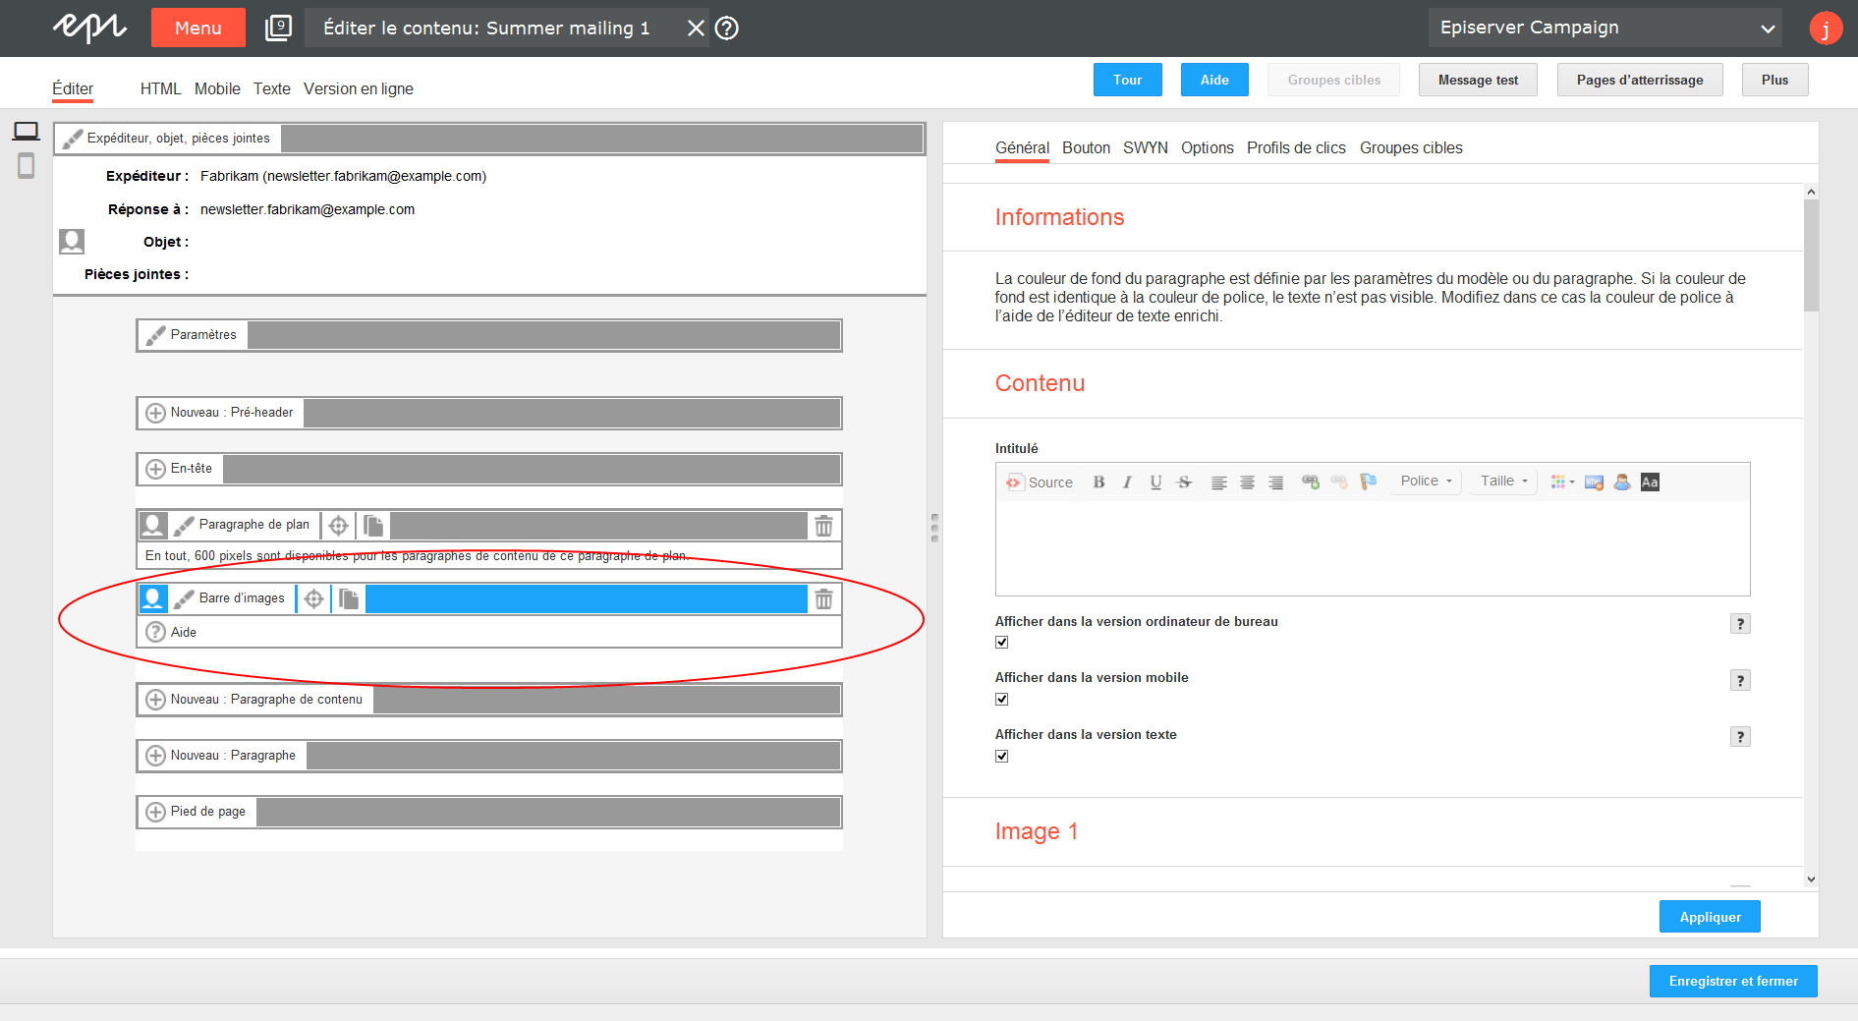1858x1021 pixels.
Task: Open the Plus options button
Action: 1774,80
